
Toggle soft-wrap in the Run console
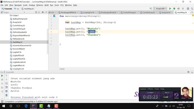click(x=6, y=84)
